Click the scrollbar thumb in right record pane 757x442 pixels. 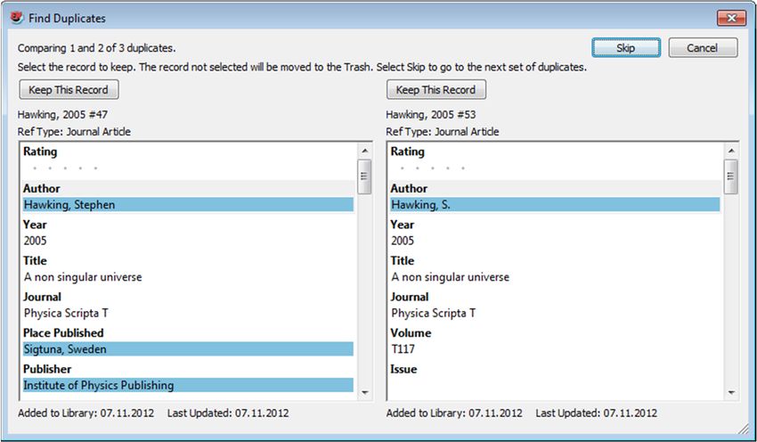[731, 176]
